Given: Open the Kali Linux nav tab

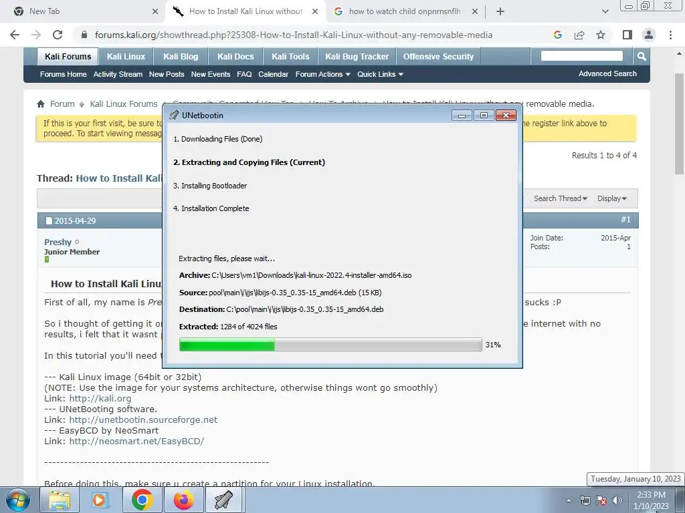Looking at the screenshot, I should coord(126,56).
